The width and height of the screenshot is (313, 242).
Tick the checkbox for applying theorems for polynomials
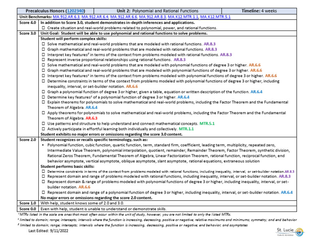(43, 113)
